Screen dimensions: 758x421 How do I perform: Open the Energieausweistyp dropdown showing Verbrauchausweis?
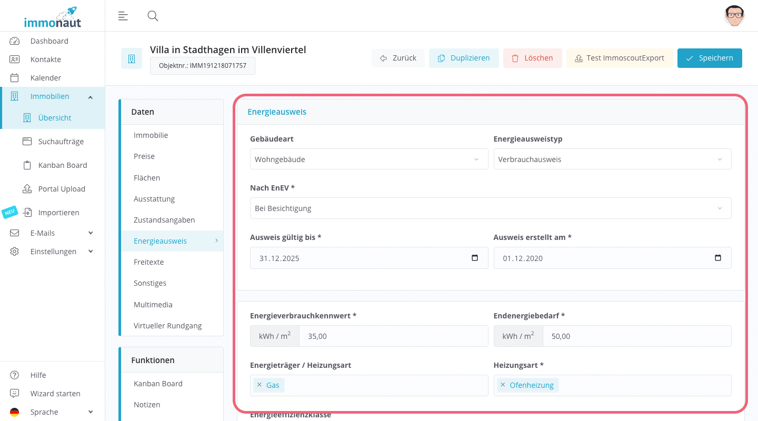point(612,159)
